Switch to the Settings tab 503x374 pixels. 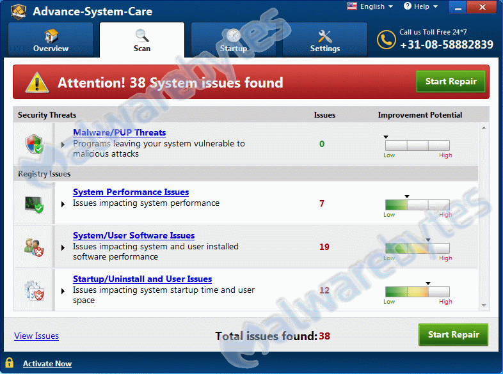[x=324, y=40]
